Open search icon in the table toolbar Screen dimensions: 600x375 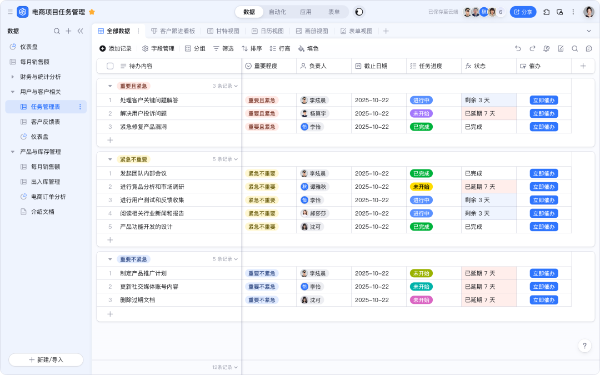point(575,49)
